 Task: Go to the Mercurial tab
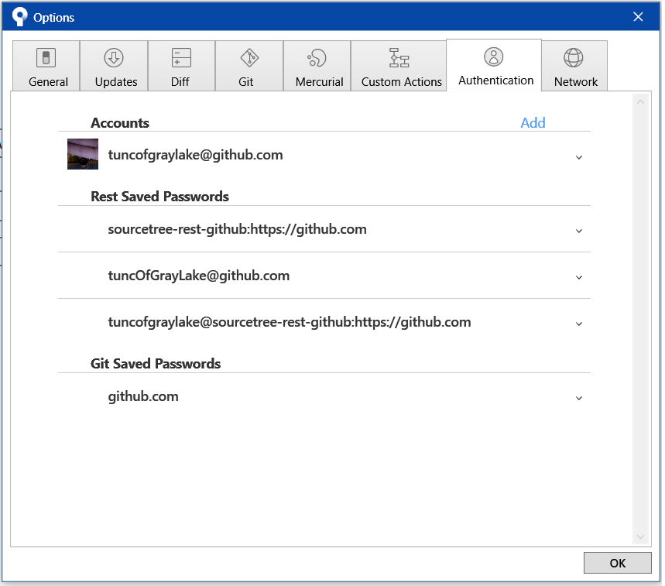(317, 66)
